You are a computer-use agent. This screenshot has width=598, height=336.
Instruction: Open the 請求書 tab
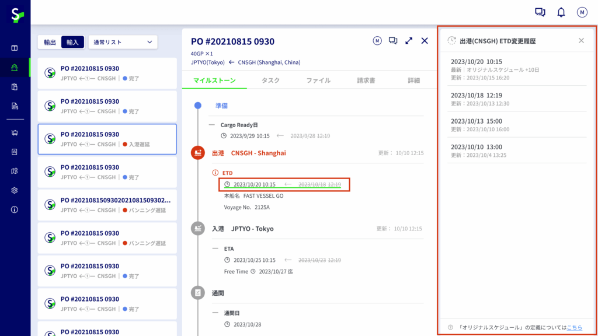pos(366,80)
